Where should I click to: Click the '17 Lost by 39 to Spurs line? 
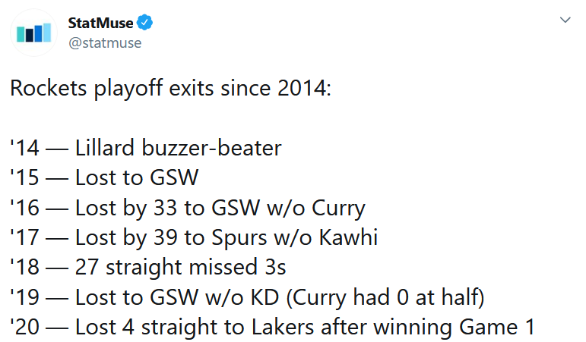pyautogui.click(x=194, y=237)
